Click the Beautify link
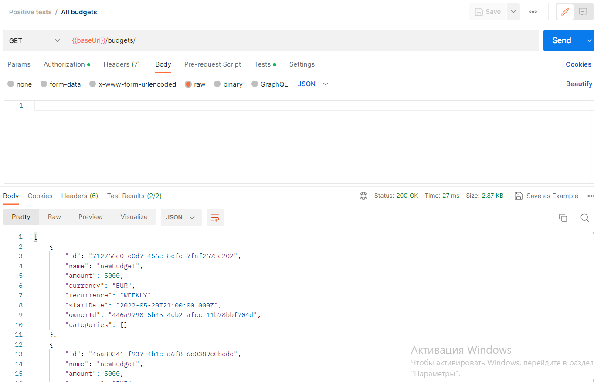Image resolution: width=594 pixels, height=388 pixels. [579, 84]
